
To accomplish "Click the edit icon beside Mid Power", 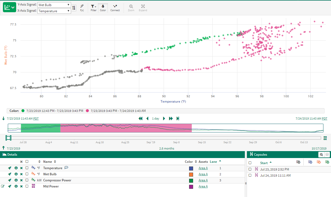I will (3, 186).
